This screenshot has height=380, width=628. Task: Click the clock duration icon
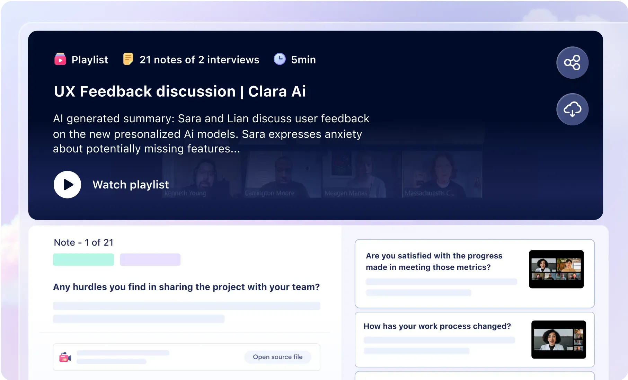point(280,59)
